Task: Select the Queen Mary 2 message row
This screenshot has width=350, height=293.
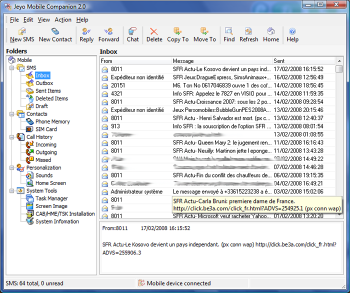Action: [x=217, y=142]
